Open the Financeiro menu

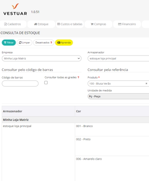point(127,24)
